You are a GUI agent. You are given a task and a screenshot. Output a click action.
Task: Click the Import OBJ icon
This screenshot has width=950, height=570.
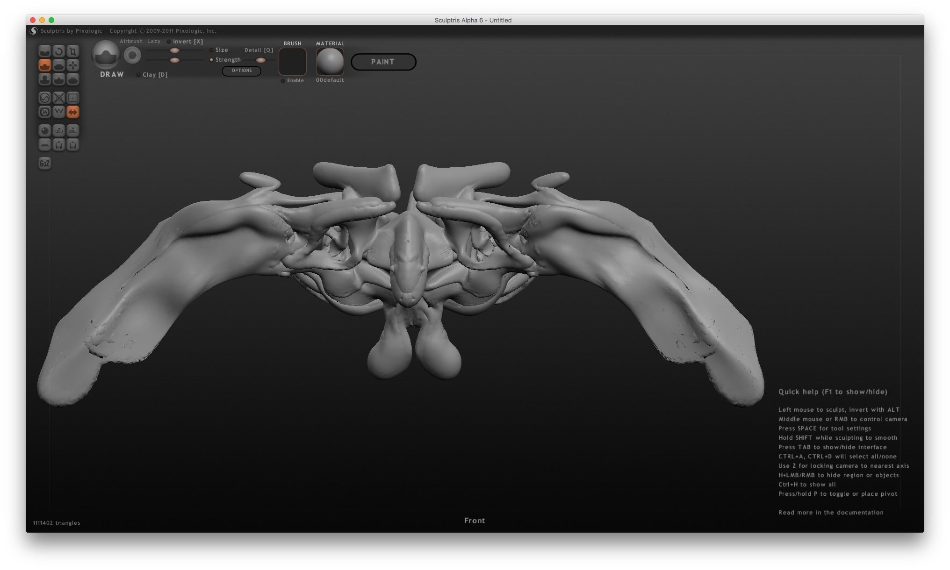[x=58, y=130]
